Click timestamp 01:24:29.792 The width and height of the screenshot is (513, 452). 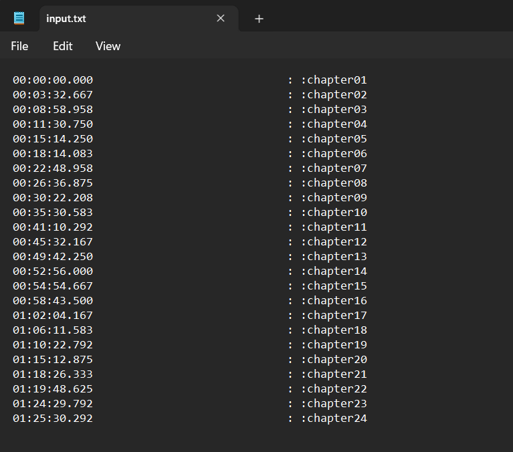click(53, 404)
